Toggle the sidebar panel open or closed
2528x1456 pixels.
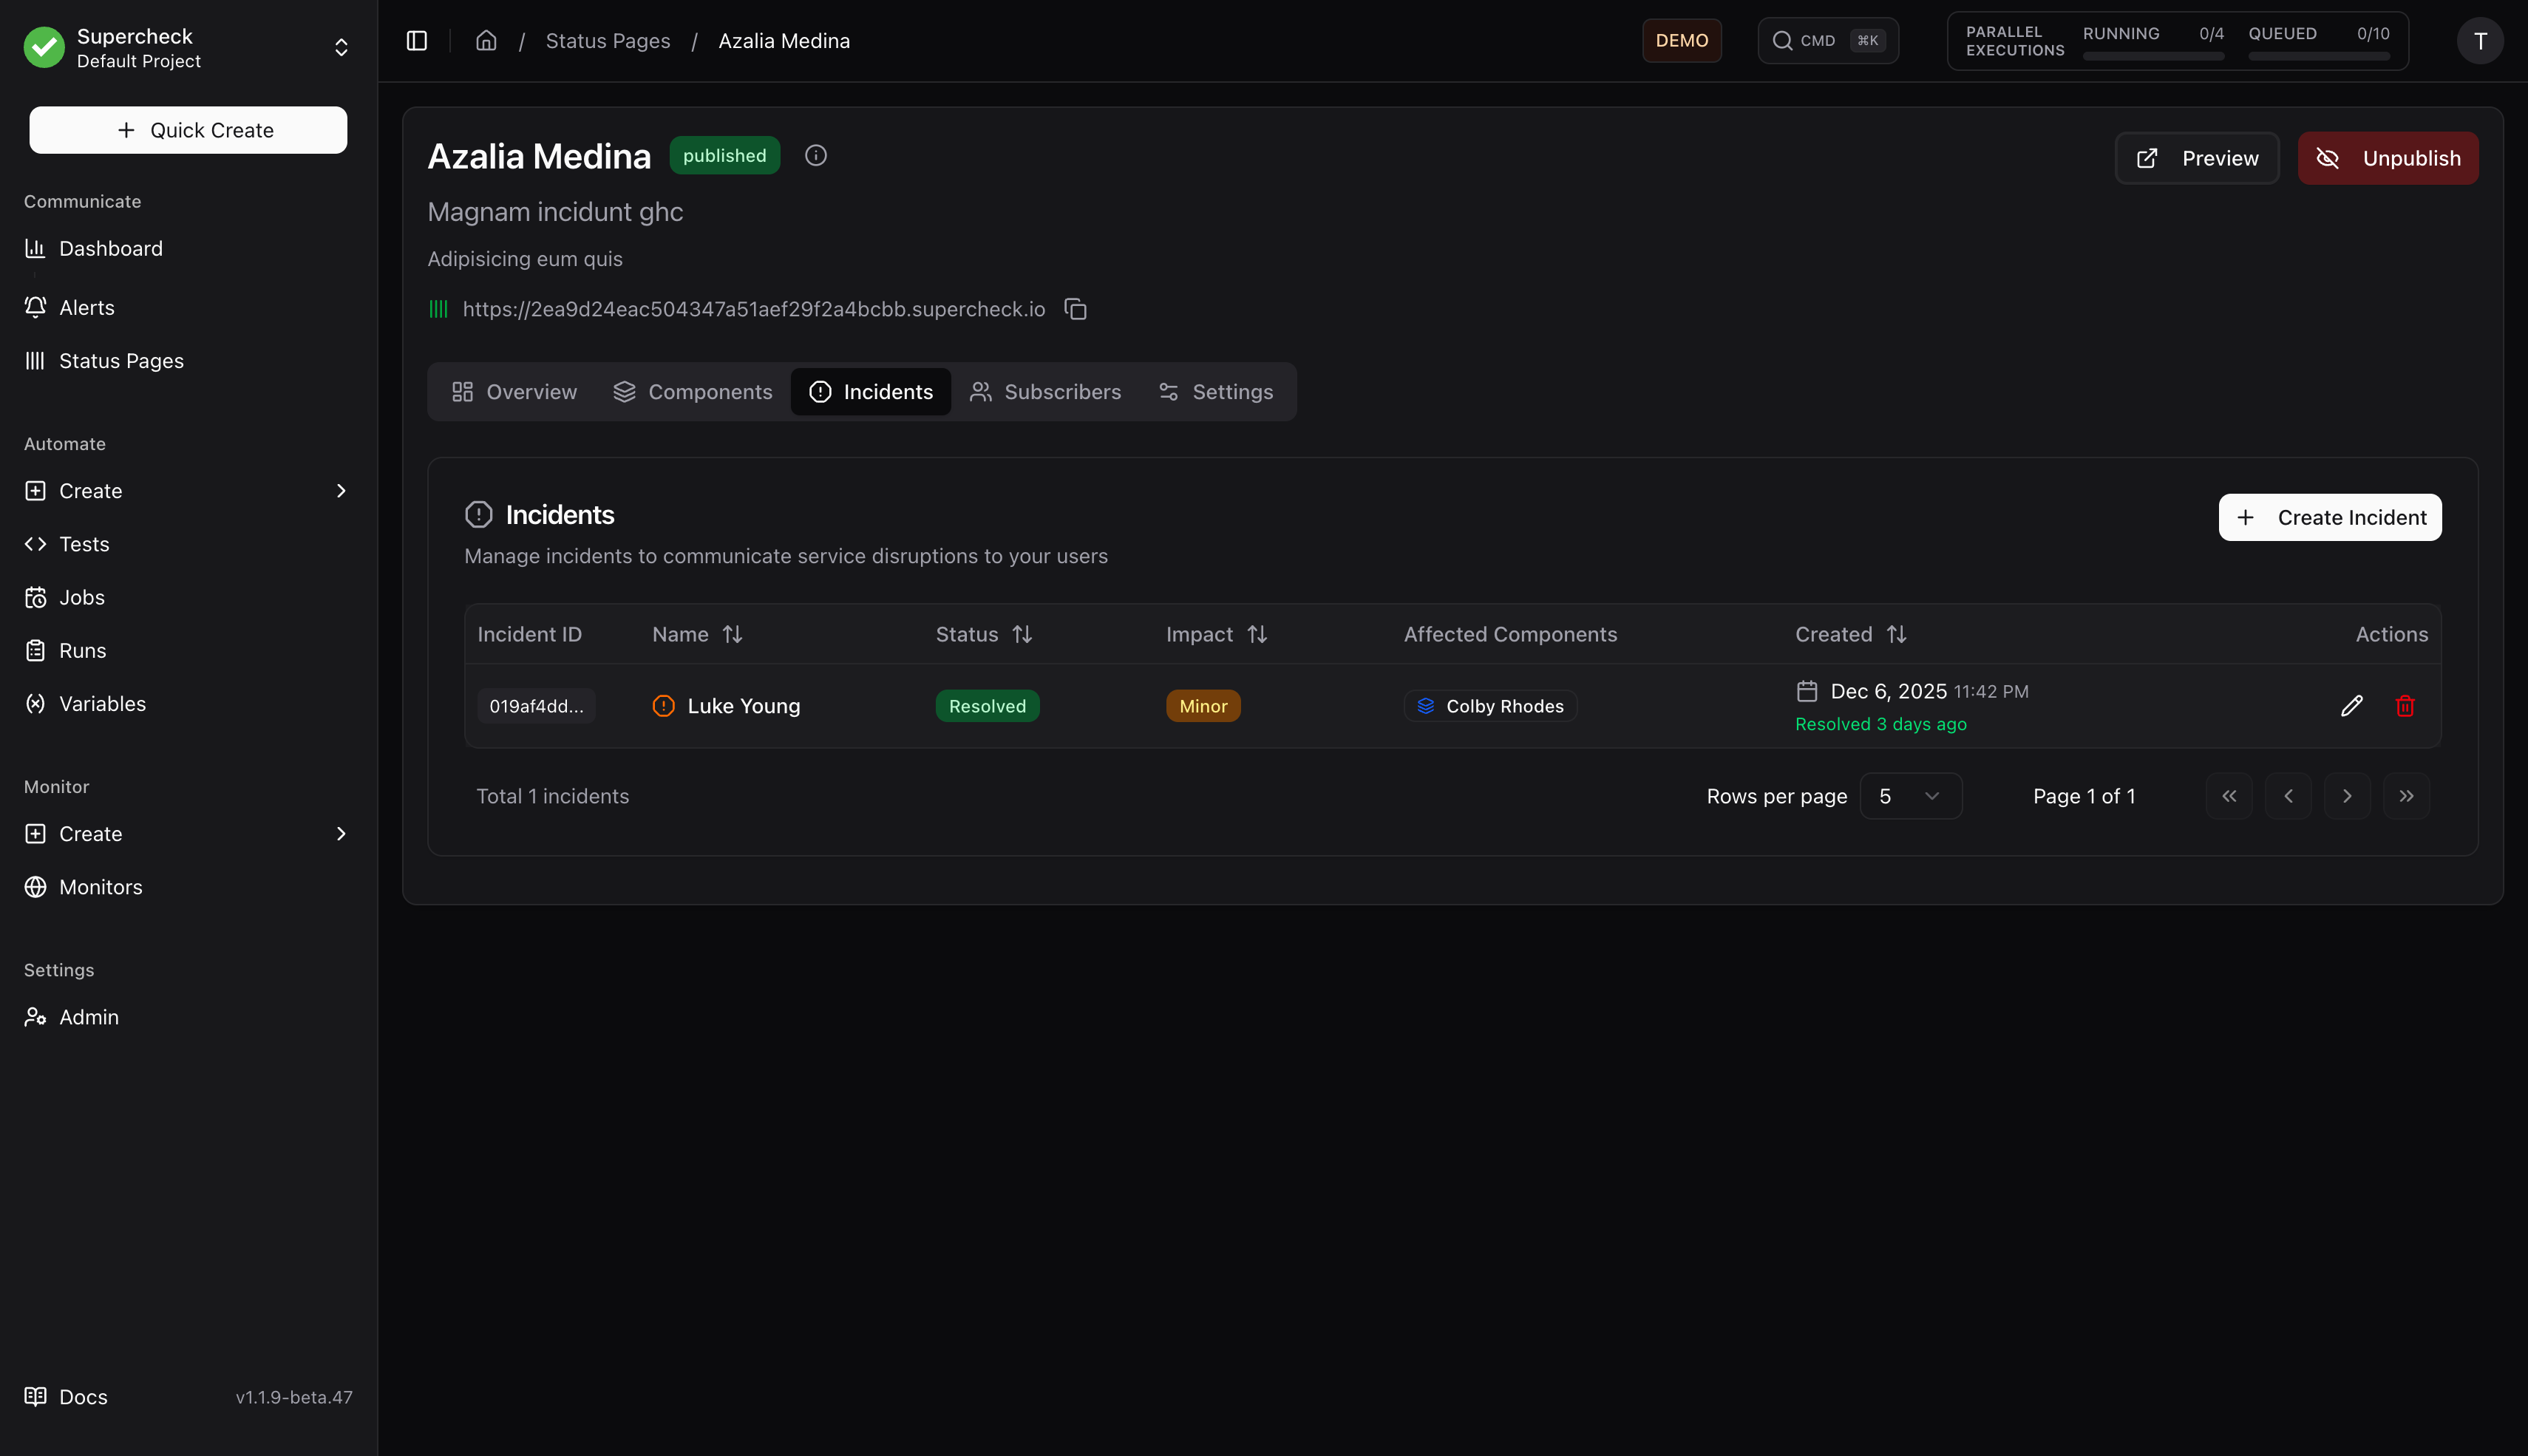click(x=416, y=40)
